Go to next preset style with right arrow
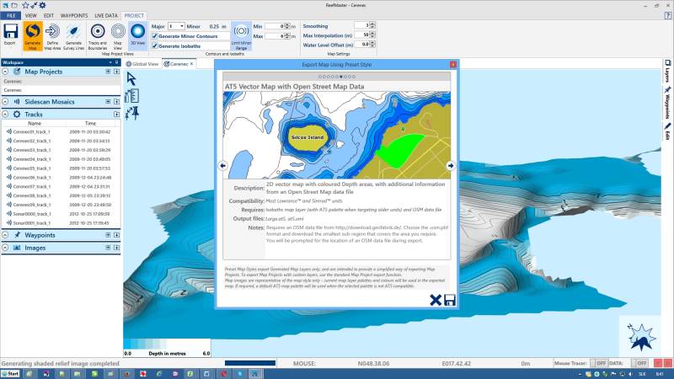Viewport: 674px width, 379px height. pyautogui.click(x=450, y=165)
